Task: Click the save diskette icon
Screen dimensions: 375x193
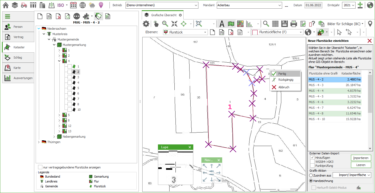Action: coord(284,24)
